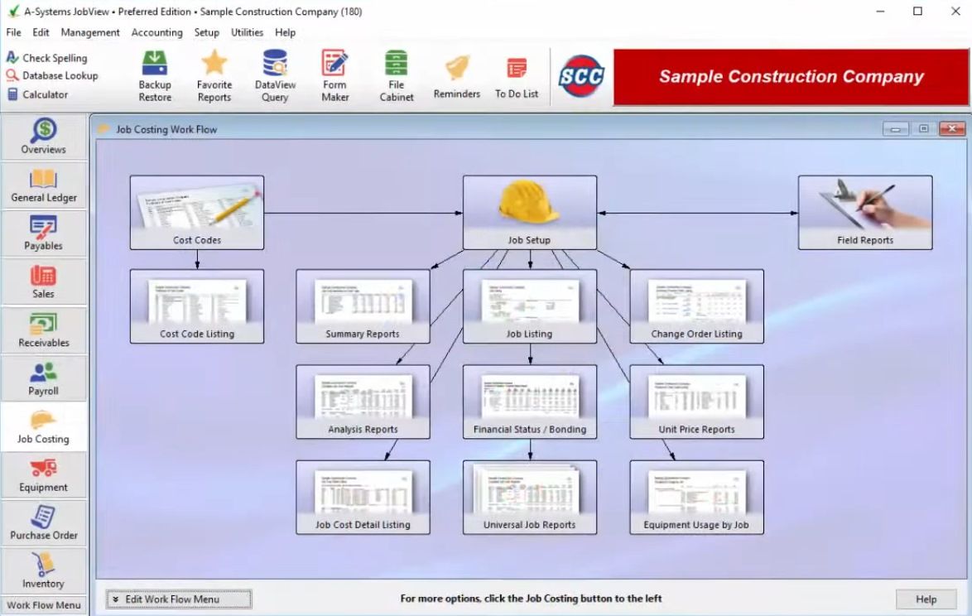The height and width of the screenshot is (616, 972).
Task: Open the Edit menu
Action: point(41,32)
